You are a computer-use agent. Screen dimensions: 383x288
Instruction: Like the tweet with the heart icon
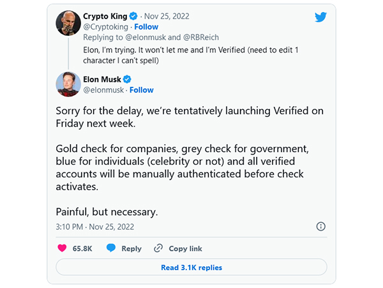click(62, 248)
